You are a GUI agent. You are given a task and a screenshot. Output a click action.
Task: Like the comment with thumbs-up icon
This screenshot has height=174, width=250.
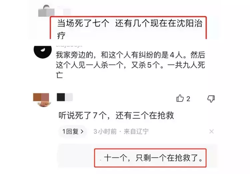coord(180,98)
